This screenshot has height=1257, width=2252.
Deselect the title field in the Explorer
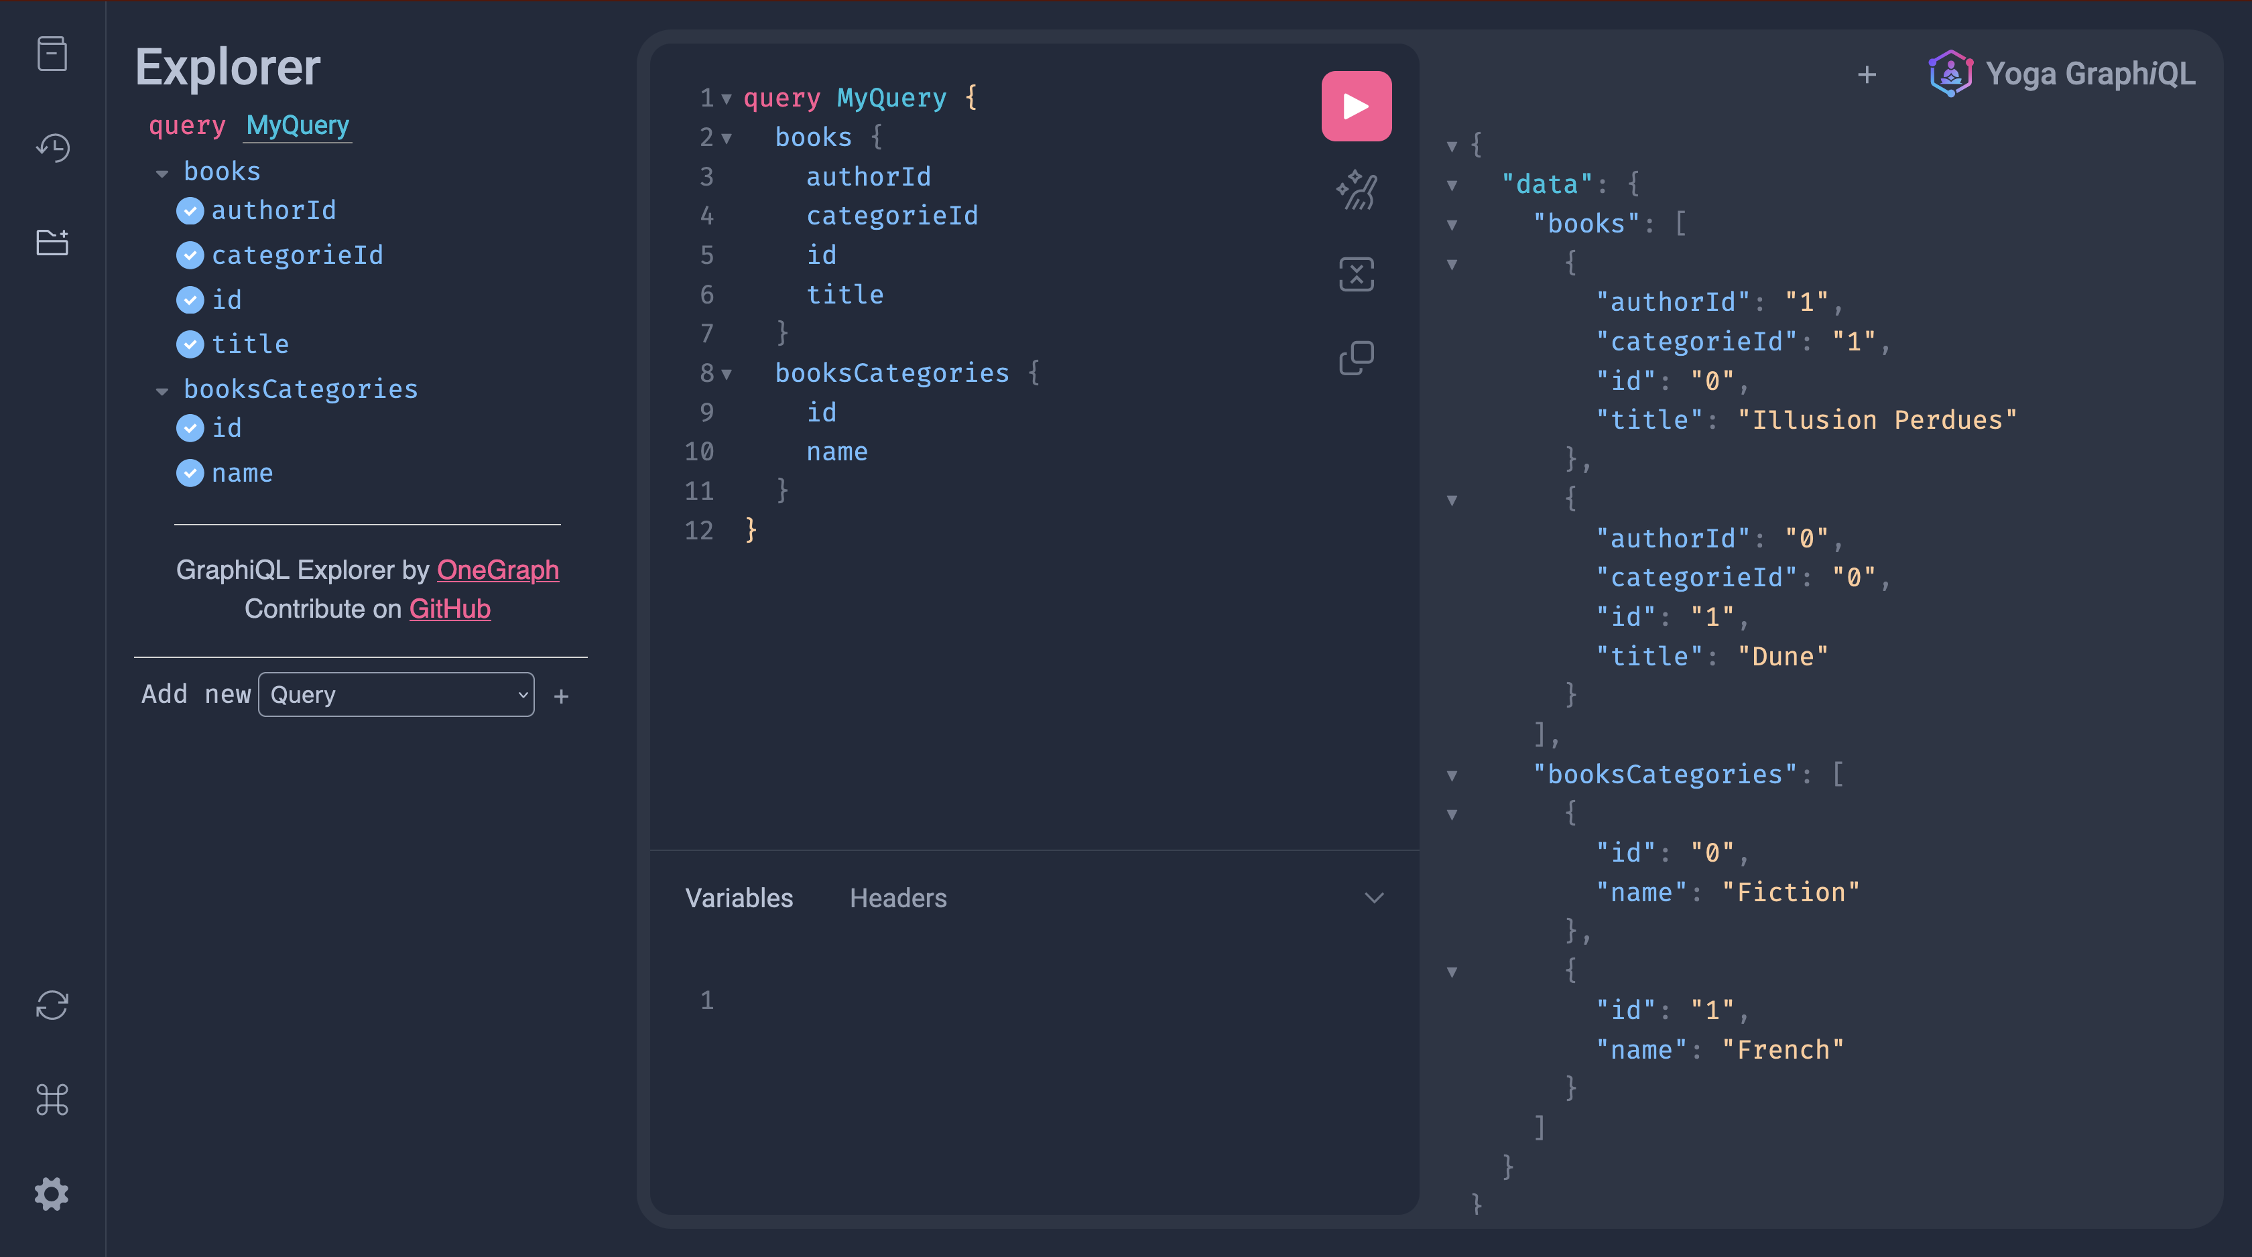190,344
